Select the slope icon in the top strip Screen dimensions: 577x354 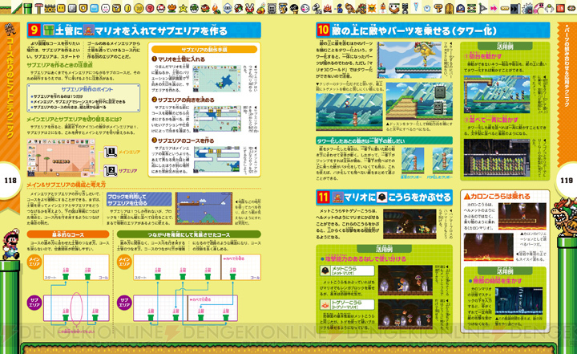click(x=17, y=8)
